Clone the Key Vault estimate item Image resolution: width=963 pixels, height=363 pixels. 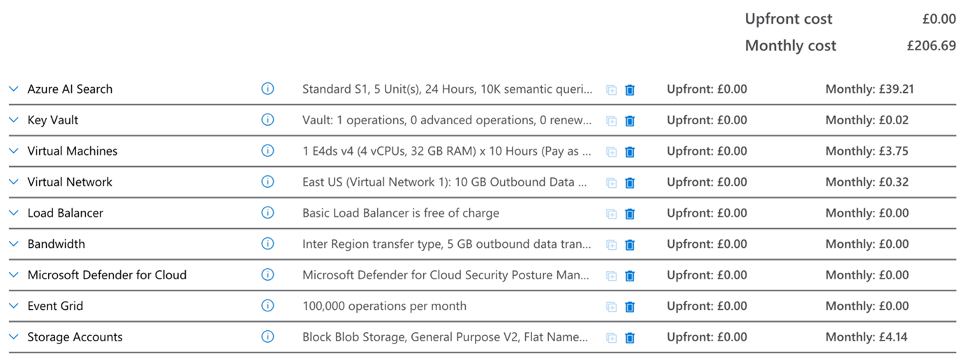coord(612,121)
